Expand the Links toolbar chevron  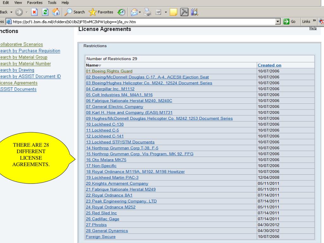[314, 21]
